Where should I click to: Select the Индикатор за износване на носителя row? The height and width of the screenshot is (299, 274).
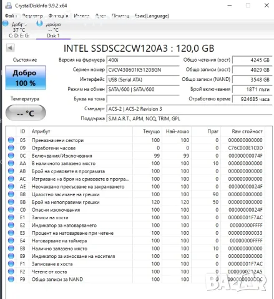tap(135, 256)
